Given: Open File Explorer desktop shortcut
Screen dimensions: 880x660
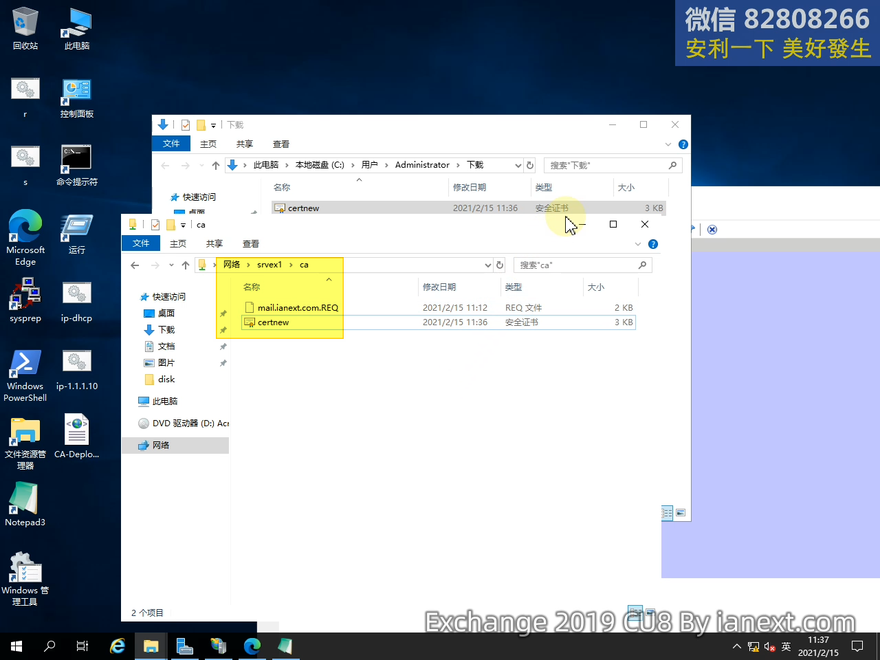Looking at the screenshot, I should (25, 442).
